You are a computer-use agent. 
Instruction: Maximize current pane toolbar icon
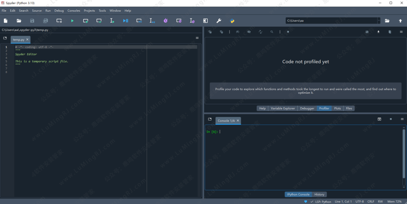205,21
